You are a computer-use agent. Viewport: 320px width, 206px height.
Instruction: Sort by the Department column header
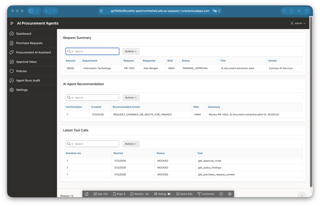click(90, 61)
